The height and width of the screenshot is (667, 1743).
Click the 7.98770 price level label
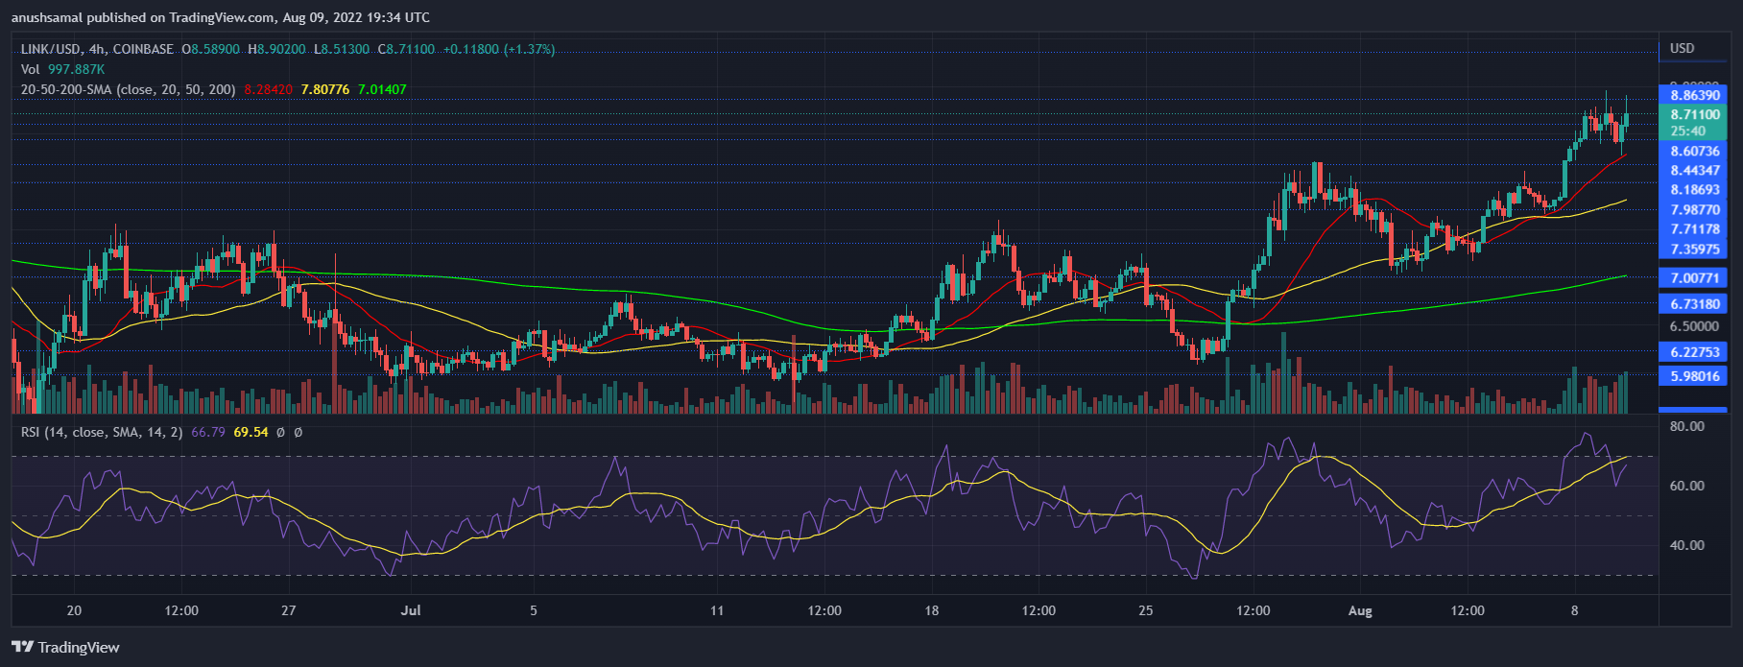point(1693,210)
